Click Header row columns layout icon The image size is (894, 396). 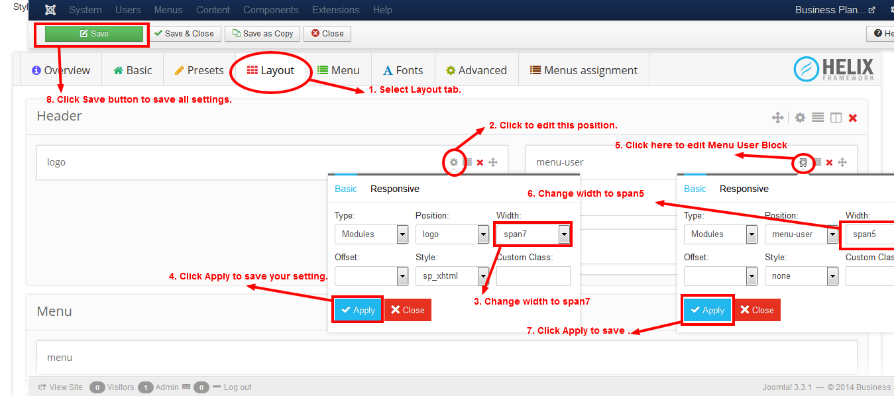click(836, 118)
